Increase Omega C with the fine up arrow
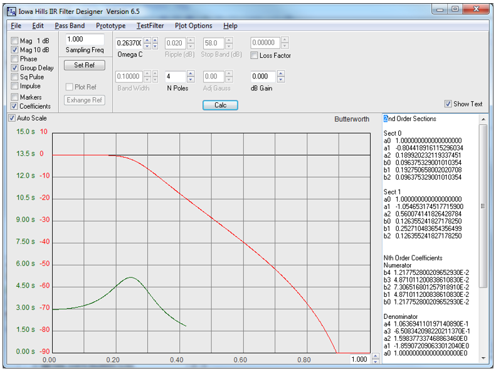Viewport: 496px width, 371px height. point(155,40)
